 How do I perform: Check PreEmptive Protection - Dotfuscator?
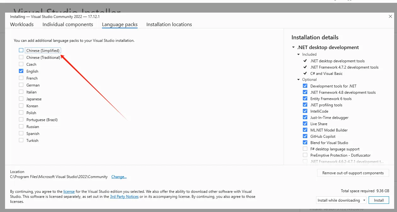[305, 155]
